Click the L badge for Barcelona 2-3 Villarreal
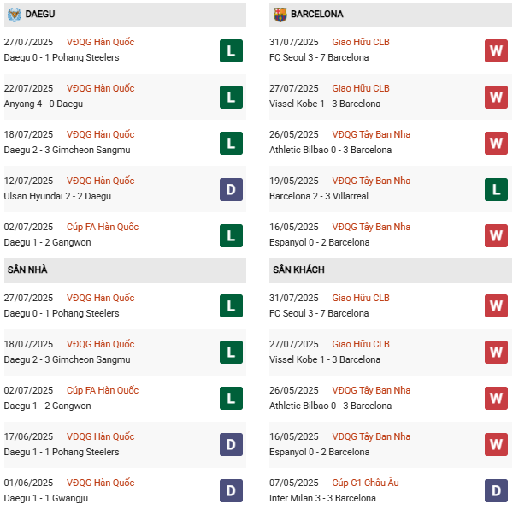Image resolution: width=513 pixels, height=510 pixels. 496,189
